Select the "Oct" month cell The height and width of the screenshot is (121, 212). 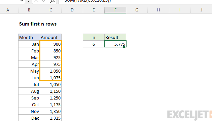[29, 105]
